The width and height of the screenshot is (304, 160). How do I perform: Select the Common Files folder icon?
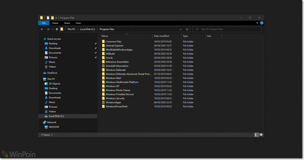tap(103, 41)
